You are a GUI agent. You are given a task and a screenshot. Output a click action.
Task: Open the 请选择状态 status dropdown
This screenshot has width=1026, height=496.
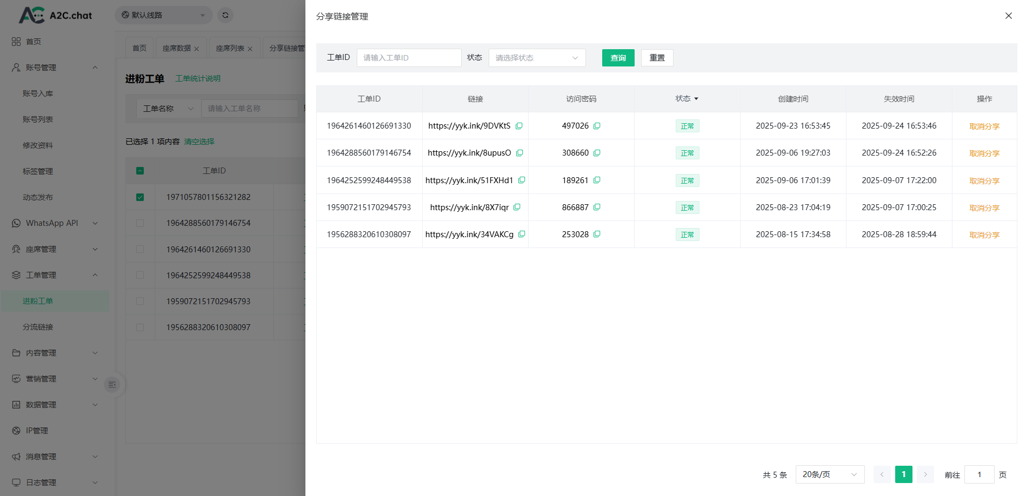(536, 58)
